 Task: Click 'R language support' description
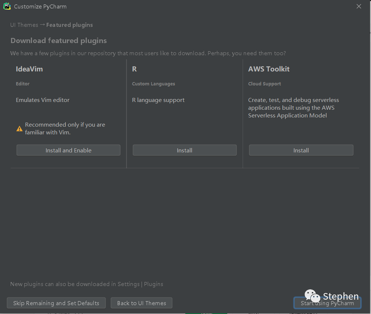point(158,100)
